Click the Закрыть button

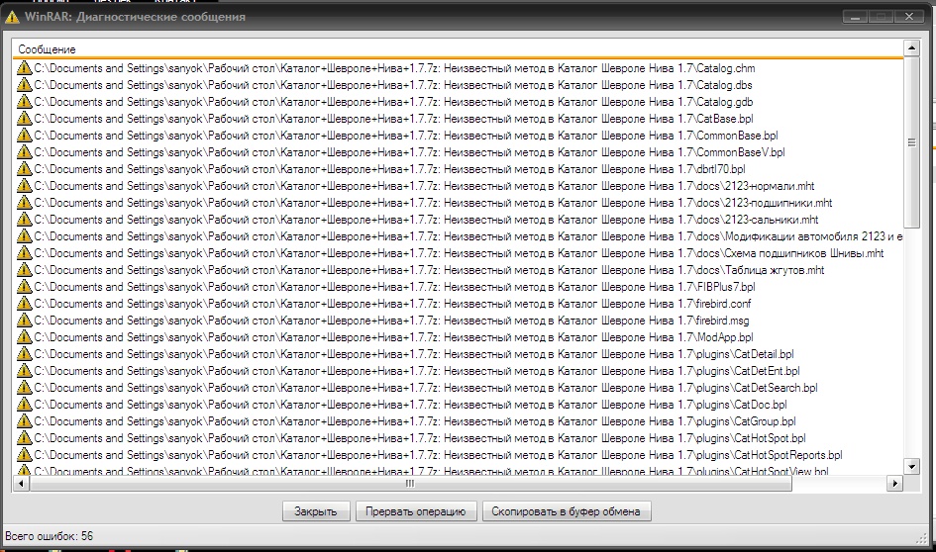tap(316, 511)
